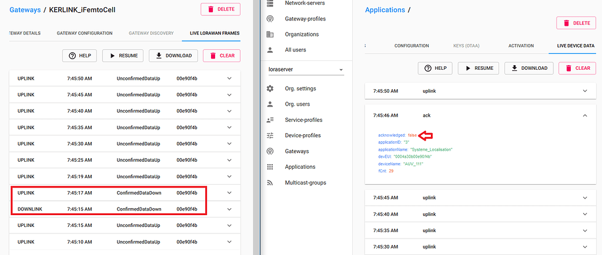The width and height of the screenshot is (602, 255).
Task: Expand the 7:45:19 AM gateway uplink frame
Action: 230,176
